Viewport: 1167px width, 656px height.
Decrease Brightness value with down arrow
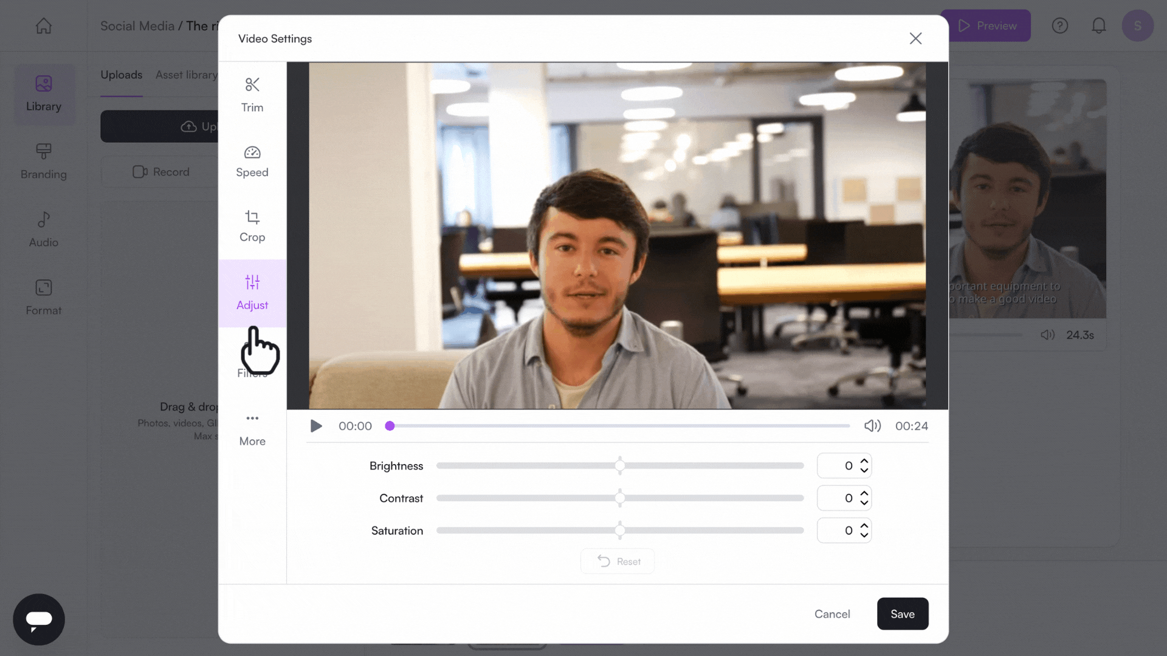pyautogui.click(x=864, y=470)
